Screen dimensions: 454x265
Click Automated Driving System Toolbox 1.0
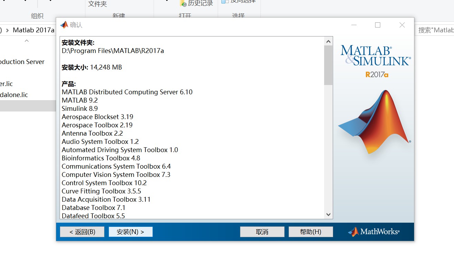120,150
